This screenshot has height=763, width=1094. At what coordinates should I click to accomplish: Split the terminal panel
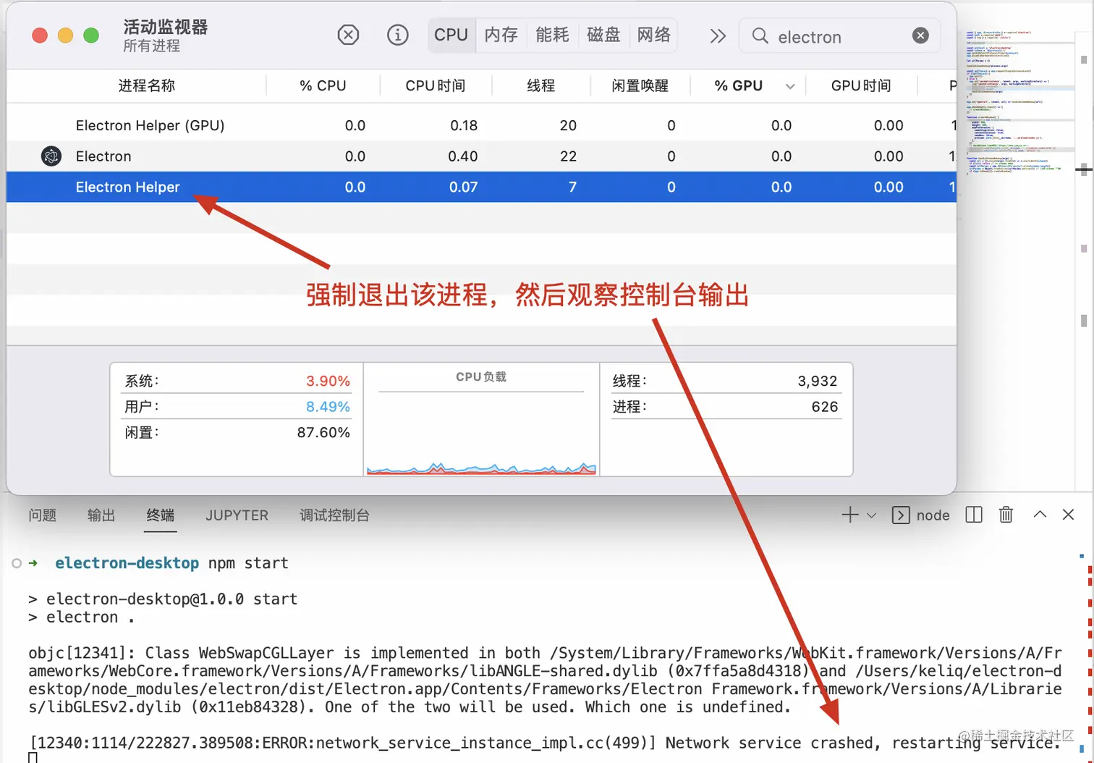click(x=974, y=515)
